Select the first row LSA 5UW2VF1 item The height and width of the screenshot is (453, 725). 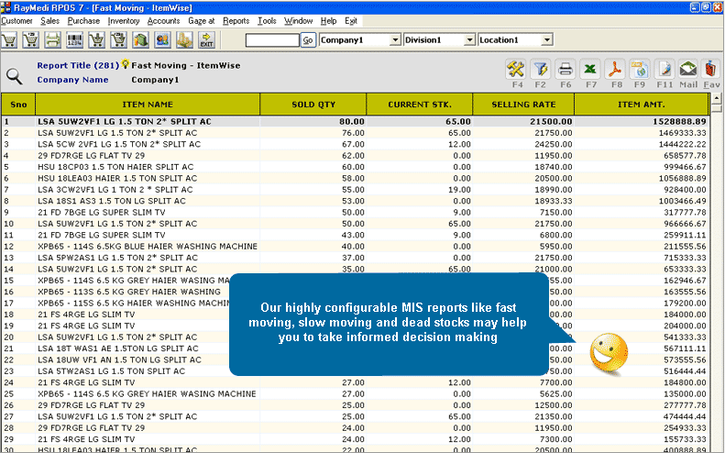click(125, 121)
